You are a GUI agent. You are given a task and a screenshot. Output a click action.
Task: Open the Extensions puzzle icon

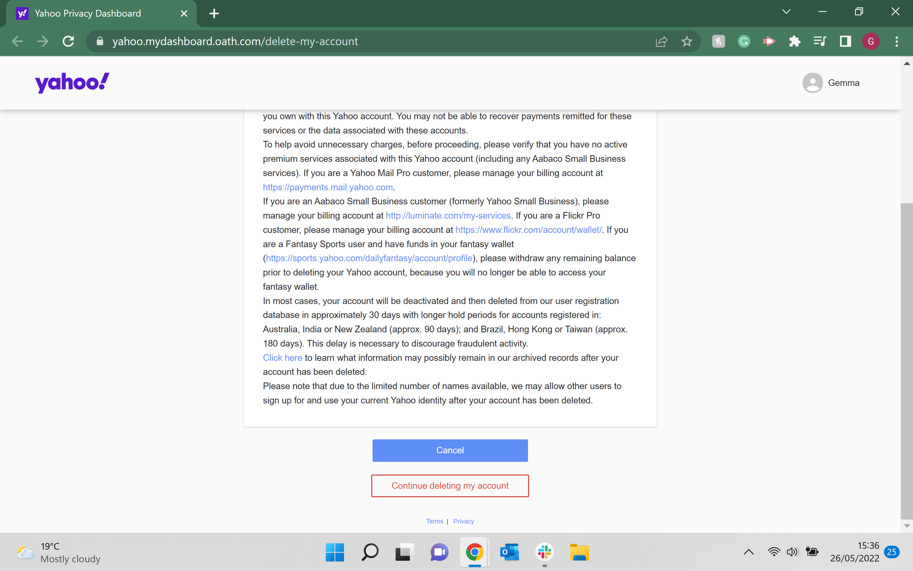(794, 41)
